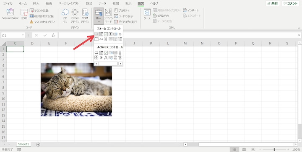Click the 共有 button
302x152 pixels.
coord(273,3)
